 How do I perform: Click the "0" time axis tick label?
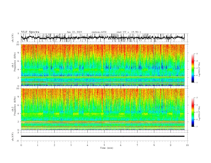(21, 145)
